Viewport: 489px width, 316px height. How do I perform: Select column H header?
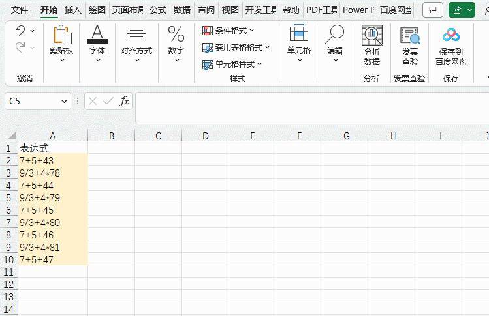click(x=394, y=136)
